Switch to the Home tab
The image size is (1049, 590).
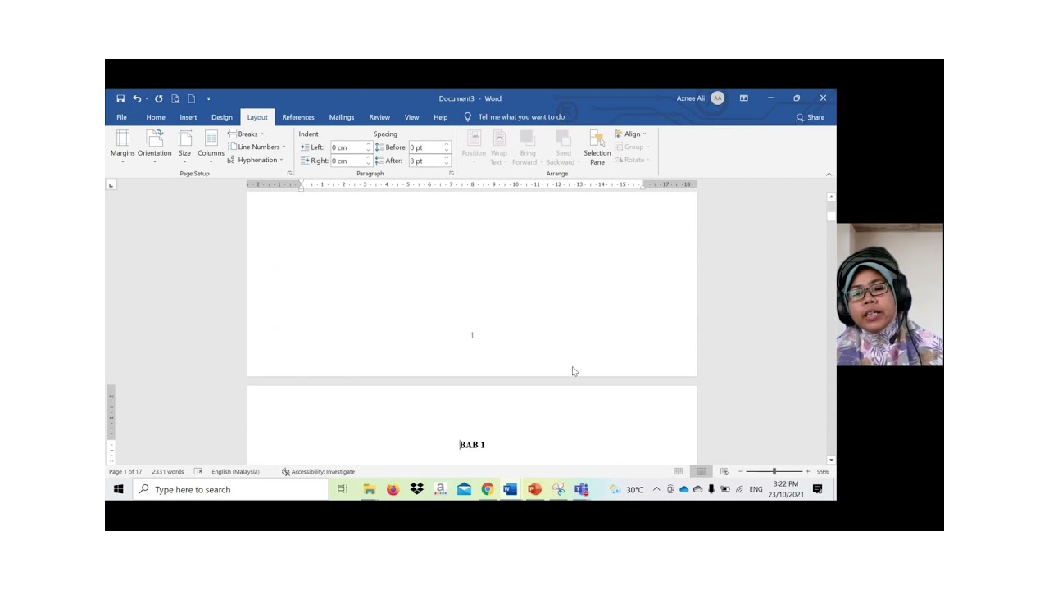tap(156, 117)
